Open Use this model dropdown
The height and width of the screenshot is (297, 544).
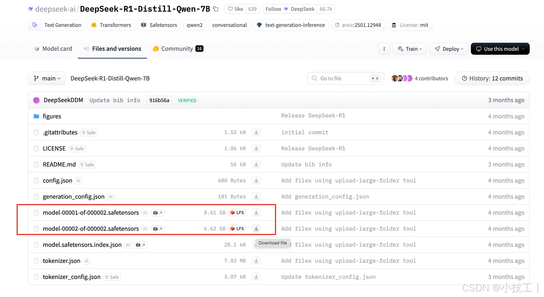tap(500, 49)
